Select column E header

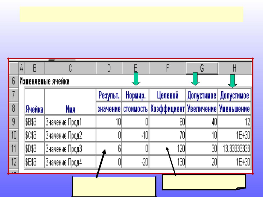pyautogui.click(x=136, y=68)
